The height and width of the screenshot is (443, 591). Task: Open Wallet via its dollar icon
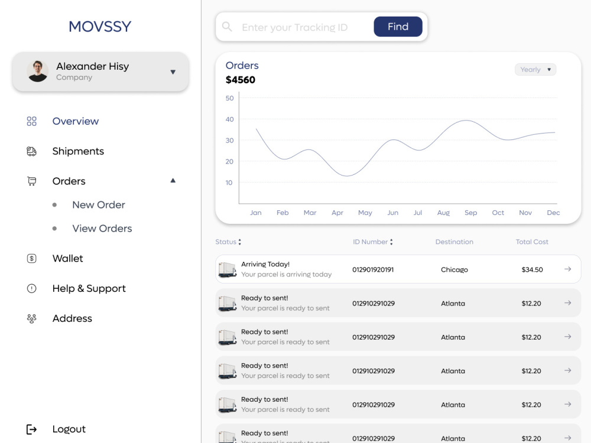tap(31, 258)
